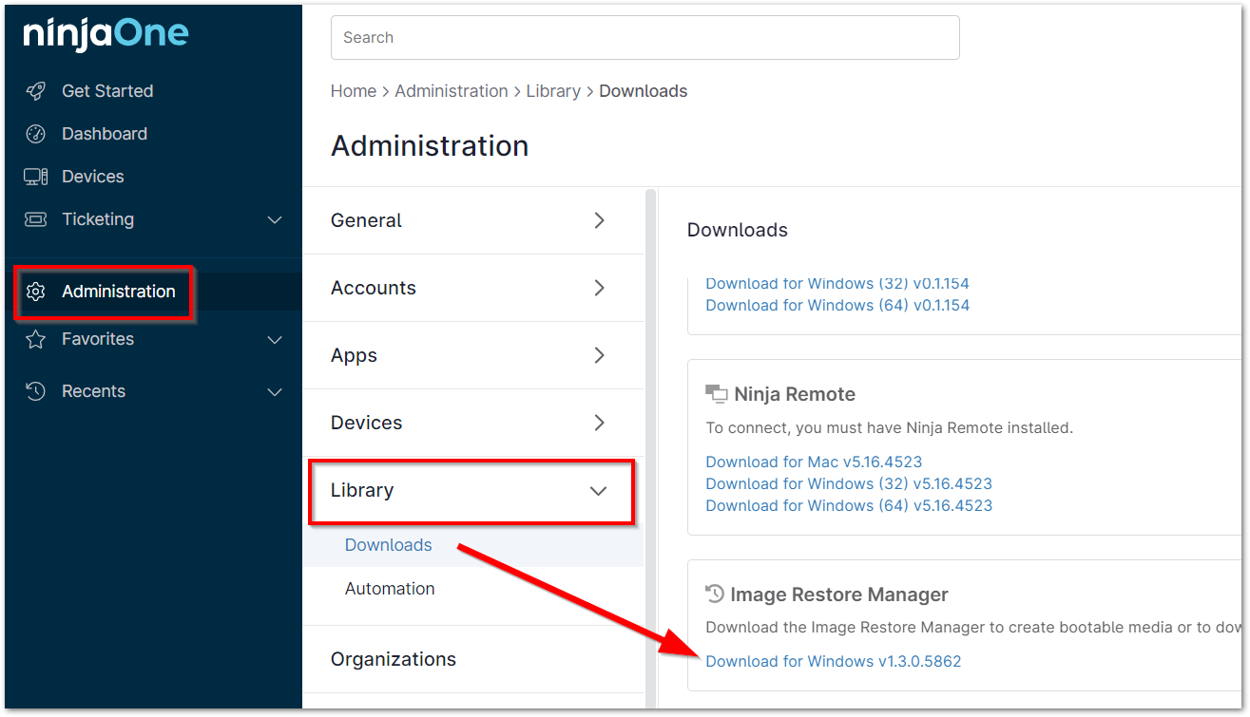Expand the Accounts section chevron
This screenshot has width=1250, height=717.
tap(598, 287)
